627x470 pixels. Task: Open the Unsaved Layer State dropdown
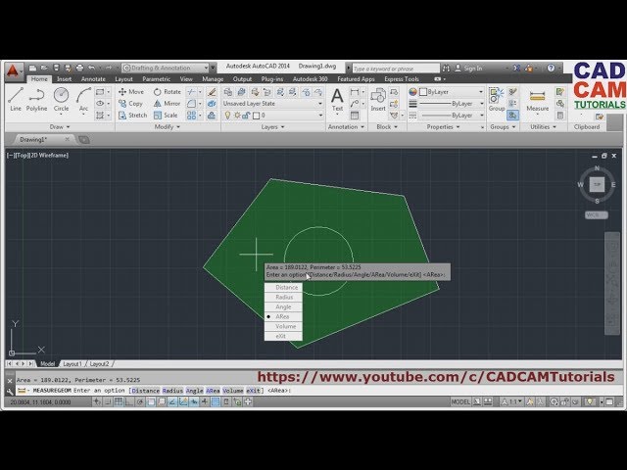point(272,104)
